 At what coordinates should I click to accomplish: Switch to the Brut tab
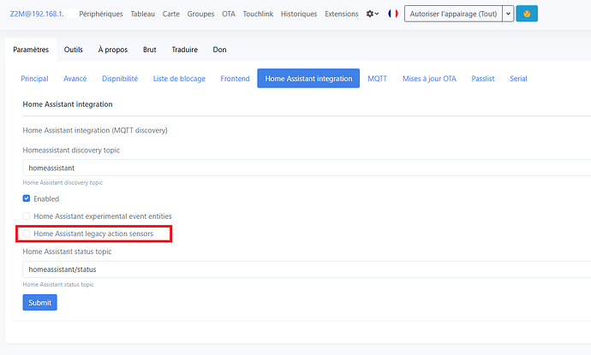(x=150, y=50)
